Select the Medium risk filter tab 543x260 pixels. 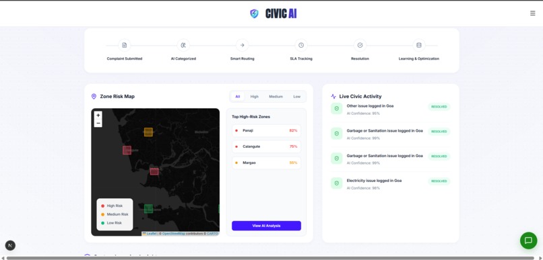(276, 97)
